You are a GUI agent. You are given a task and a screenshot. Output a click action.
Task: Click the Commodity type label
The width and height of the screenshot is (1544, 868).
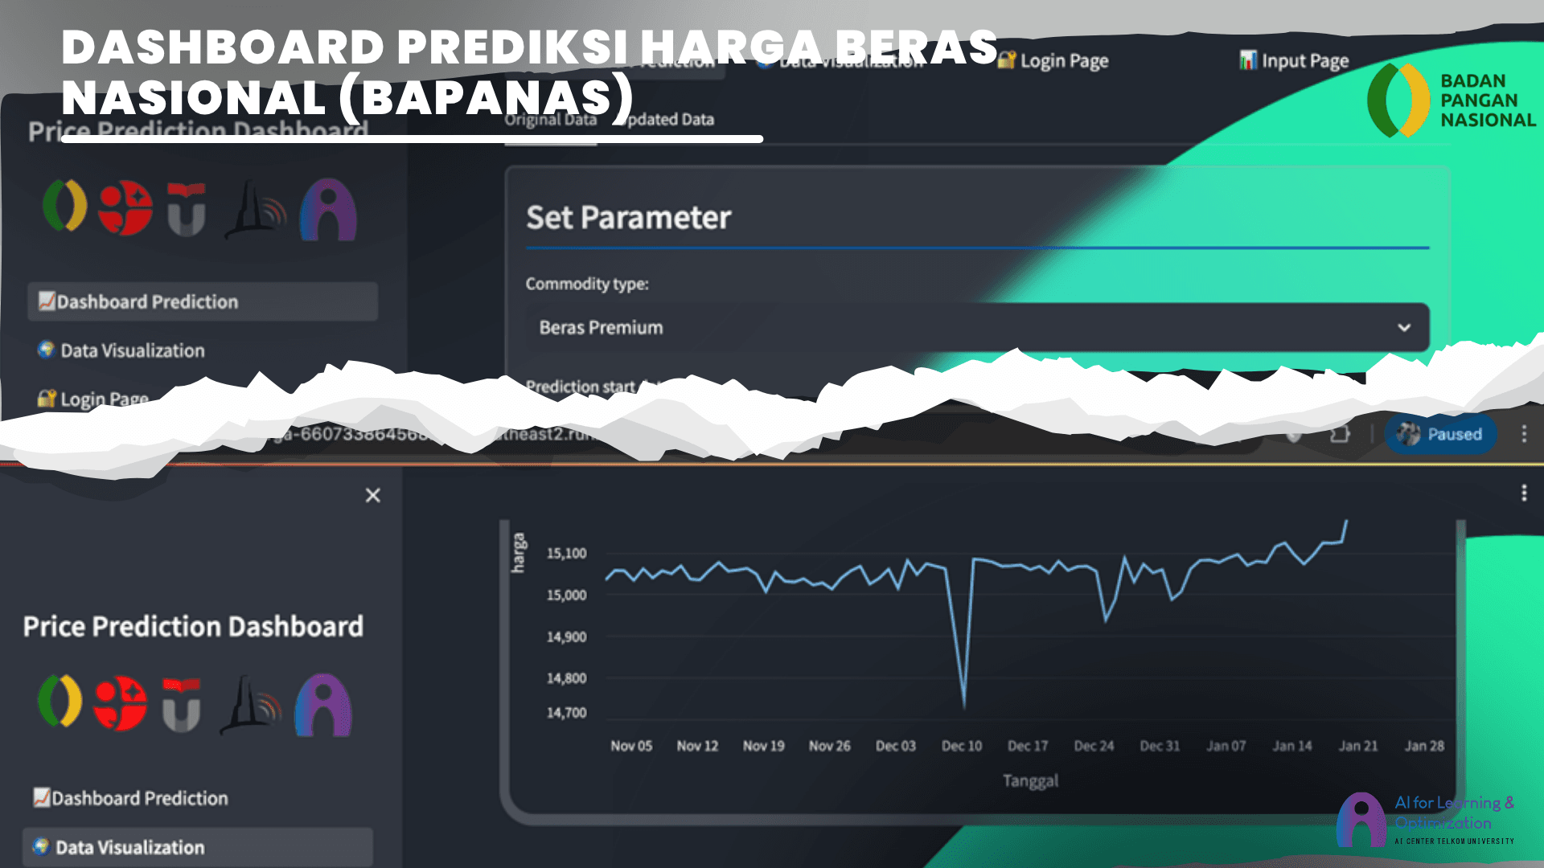[587, 284]
